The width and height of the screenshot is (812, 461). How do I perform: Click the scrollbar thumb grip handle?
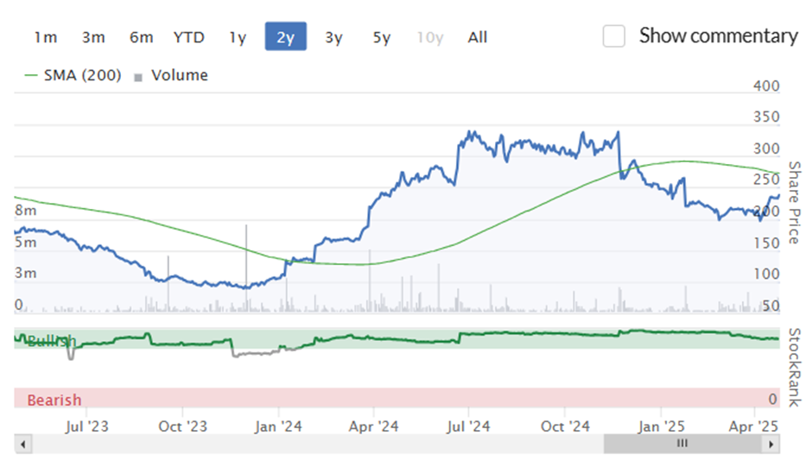[682, 444]
